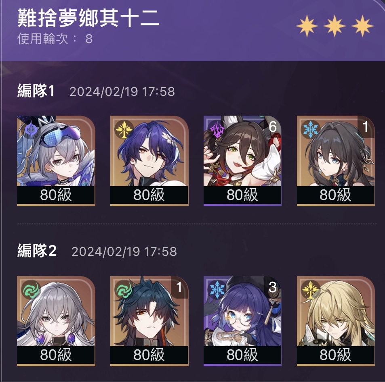The image size is (385, 382).
Task: Click the three gold stars rating
Action: [x=335, y=26]
